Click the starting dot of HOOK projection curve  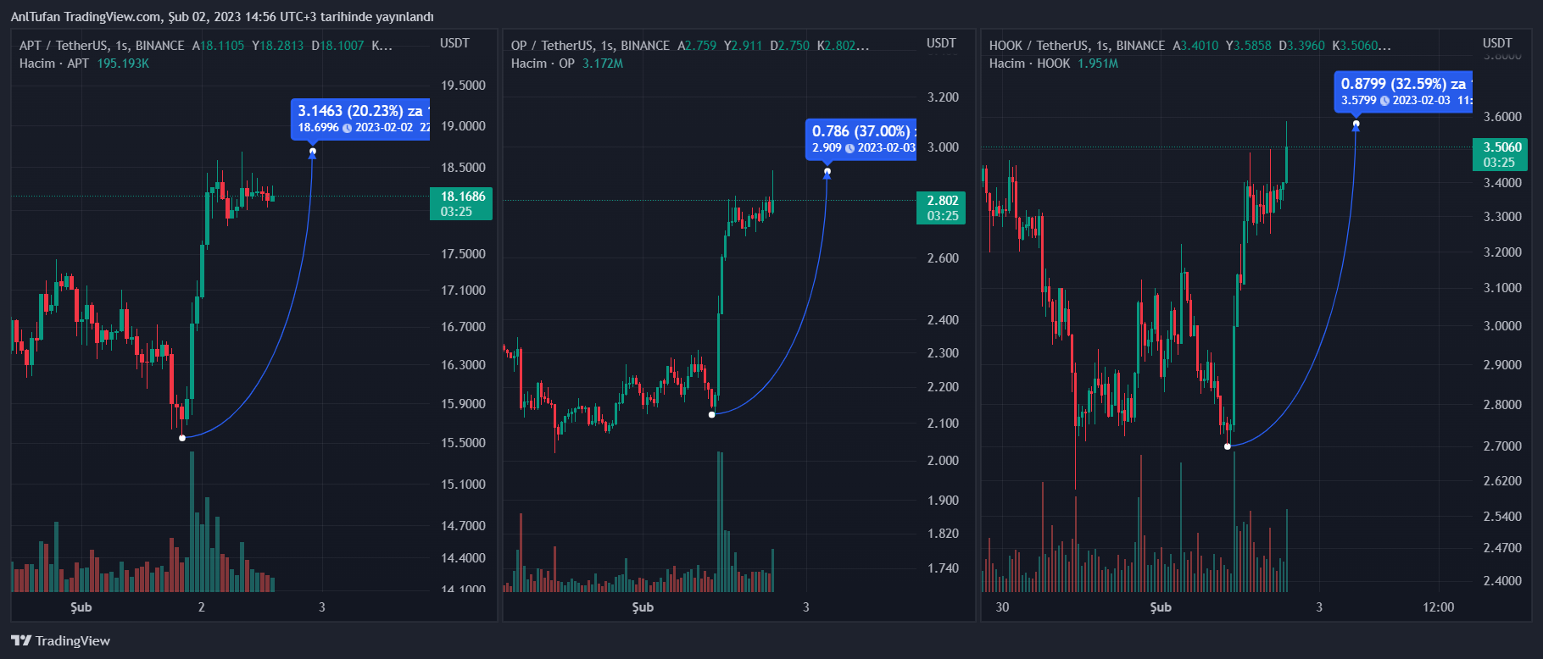(1228, 446)
